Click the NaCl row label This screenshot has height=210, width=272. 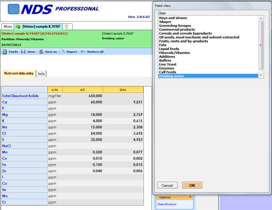click(7, 146)
